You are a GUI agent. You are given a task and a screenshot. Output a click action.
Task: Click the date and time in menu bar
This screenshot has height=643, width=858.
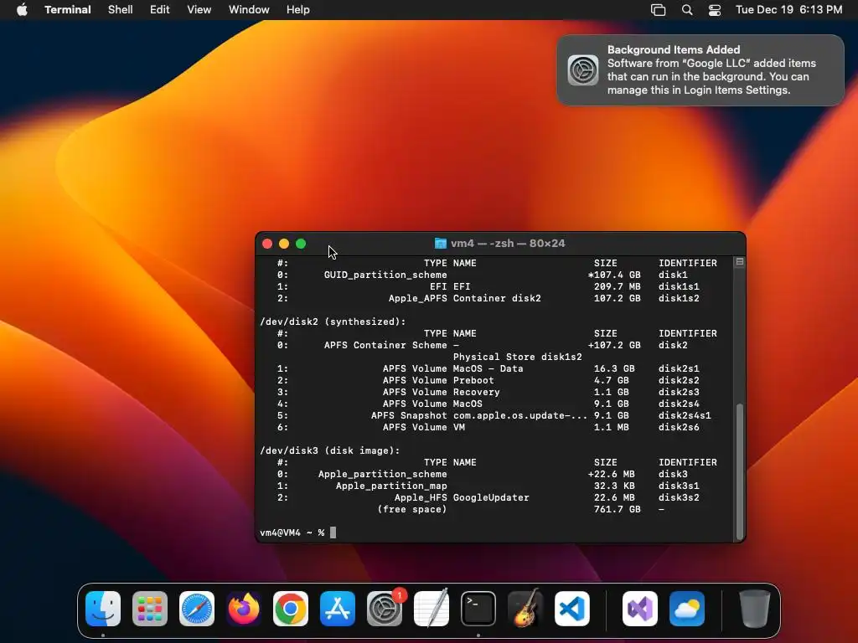tap(789, 10)
